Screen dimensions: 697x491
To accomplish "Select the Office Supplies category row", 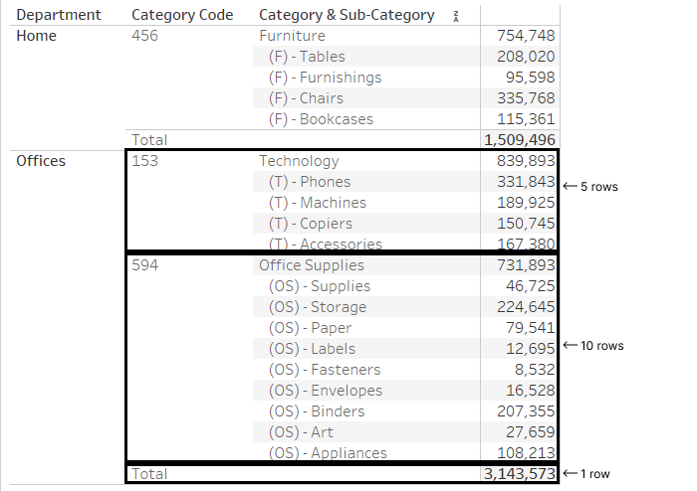I will [312, 265].
